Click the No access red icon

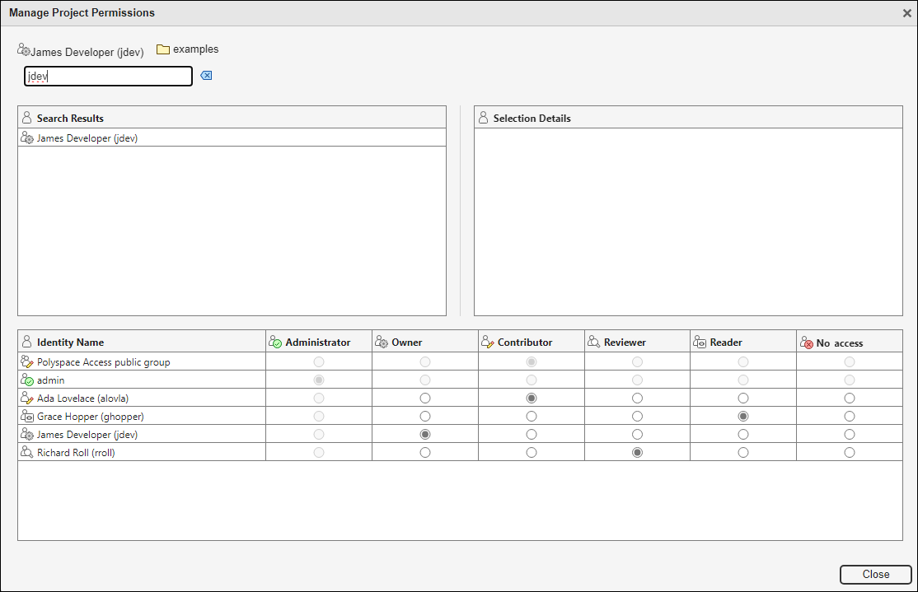807,343
